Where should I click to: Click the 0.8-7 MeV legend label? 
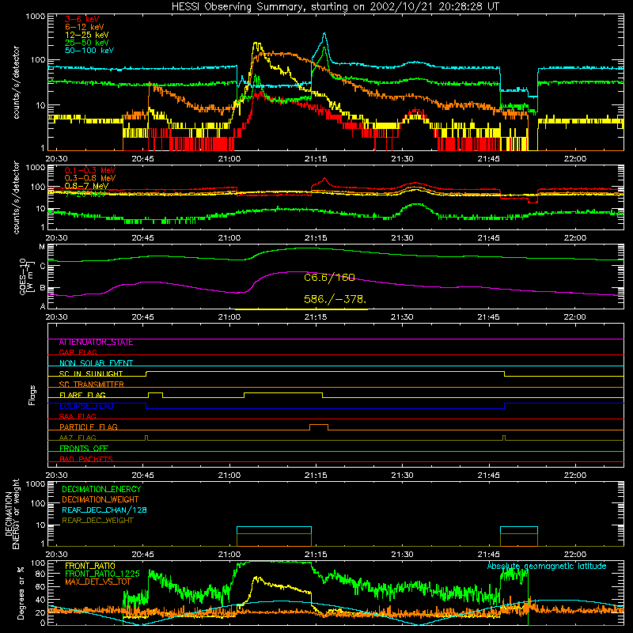[86, 186]
